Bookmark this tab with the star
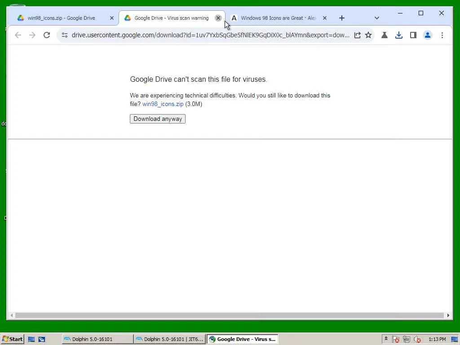 coord(368,35)
